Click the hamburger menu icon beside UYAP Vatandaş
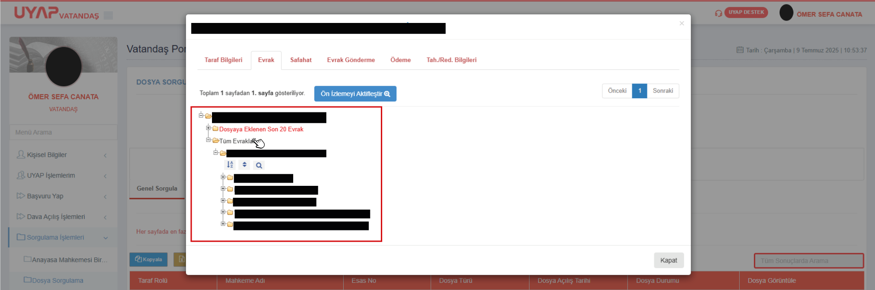The height and width of the screenshot is (290, 875). pyautogui.click(x=108, y=16)
